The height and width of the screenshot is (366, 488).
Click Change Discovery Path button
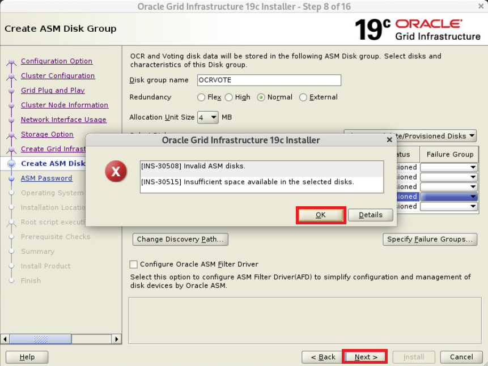coord(180,239)
